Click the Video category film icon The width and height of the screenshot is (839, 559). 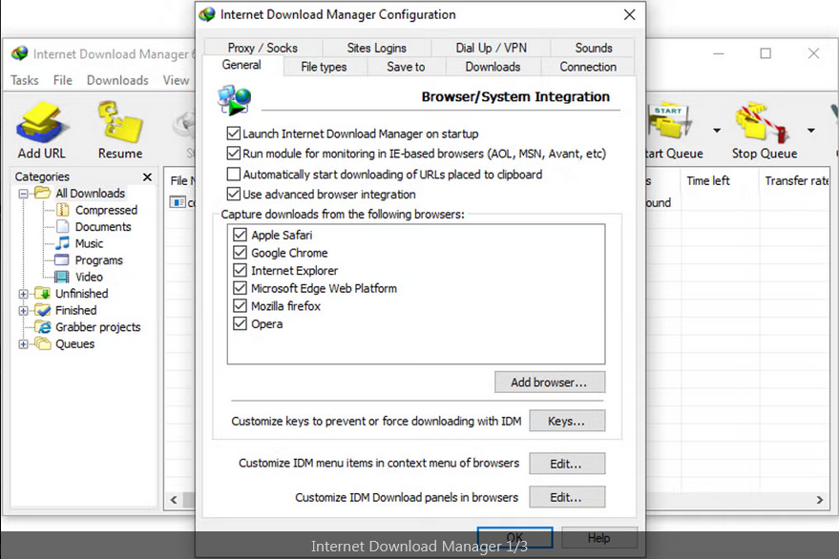point(63,277)
